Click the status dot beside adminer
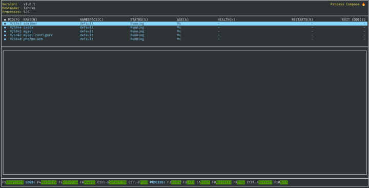Screen dimensions: 369x188 tap(5, 24)
